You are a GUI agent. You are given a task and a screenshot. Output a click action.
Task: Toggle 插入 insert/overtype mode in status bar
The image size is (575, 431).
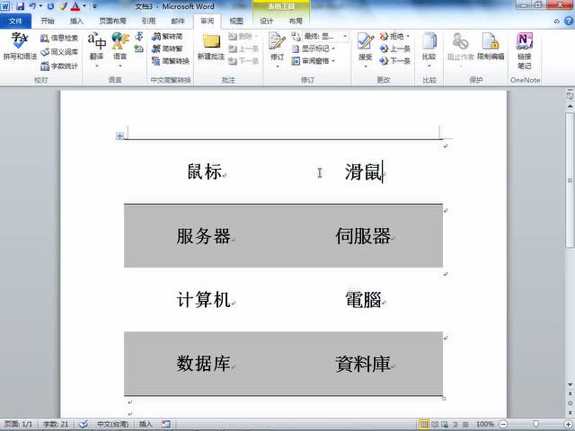(x=146, y=424)
